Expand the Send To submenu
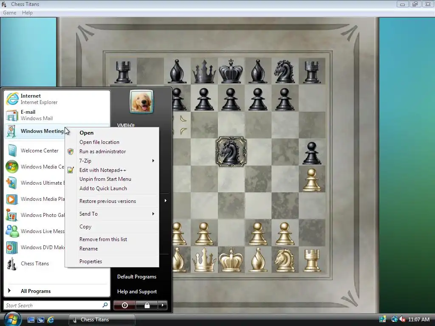Screen dimensions: 435x326 click(112, 214)
